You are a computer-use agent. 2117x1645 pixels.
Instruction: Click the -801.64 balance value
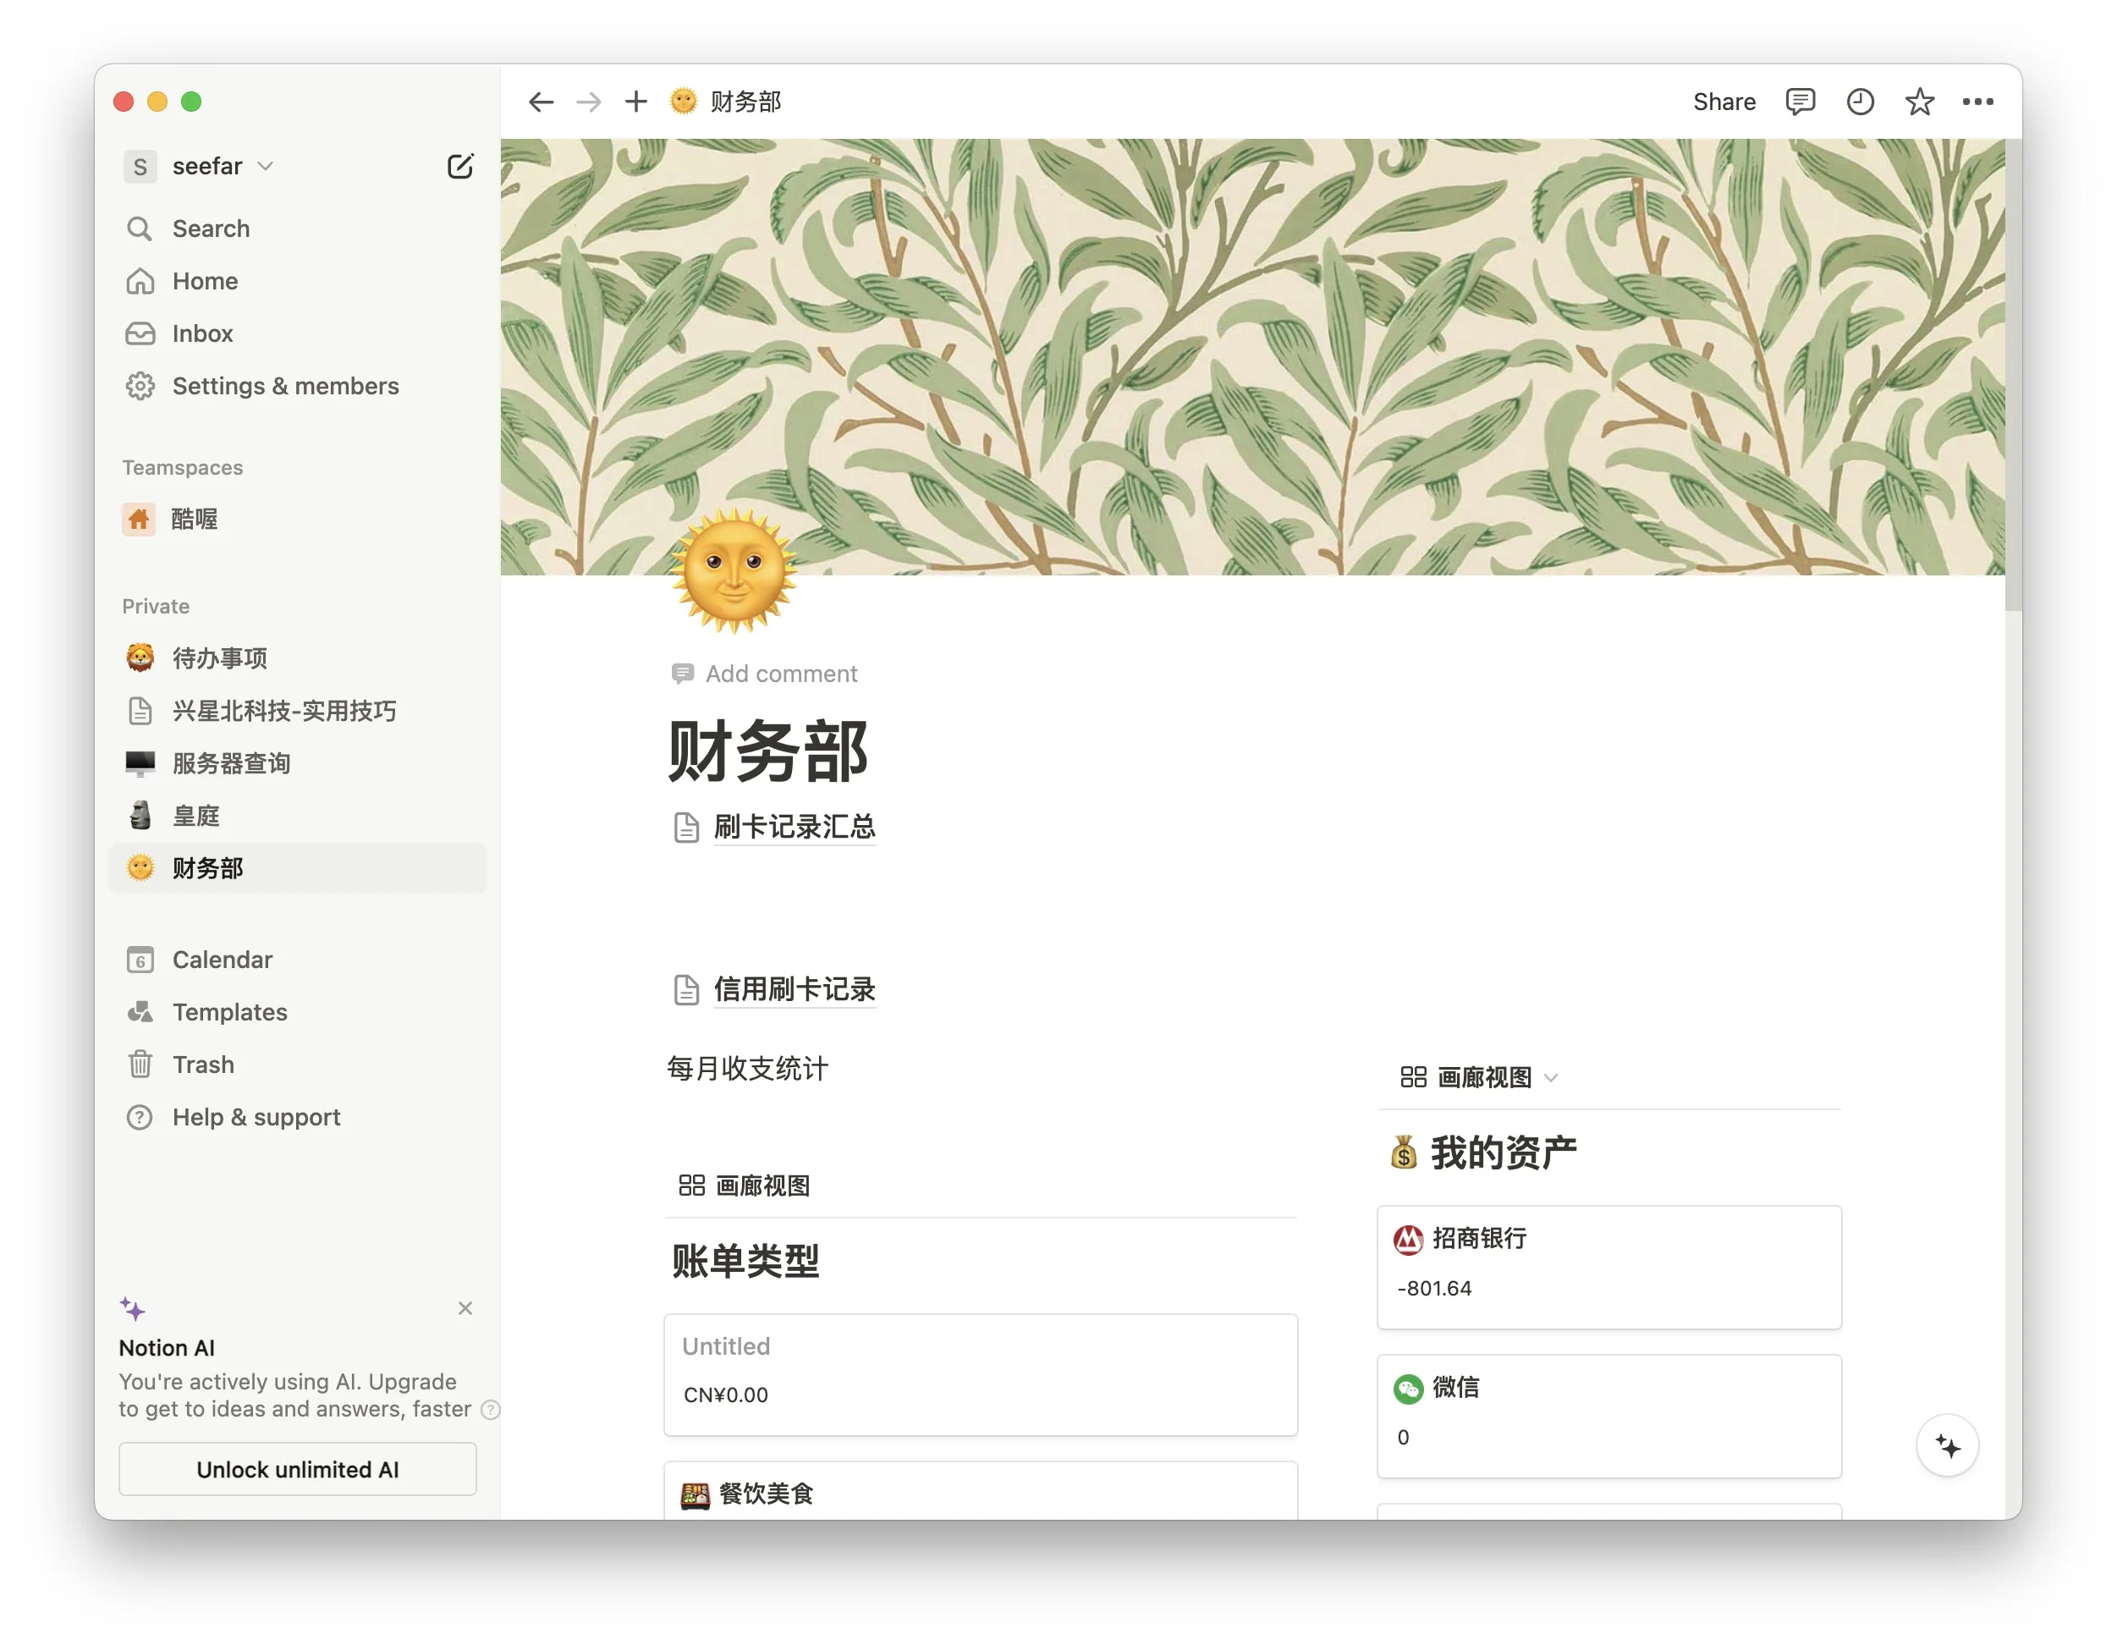click(1434, 1290)
